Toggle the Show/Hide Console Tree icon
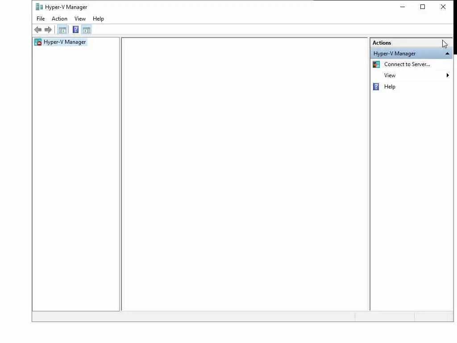Image resolution: width=457 pixels, height=343 pixels. tap(62, 29)
